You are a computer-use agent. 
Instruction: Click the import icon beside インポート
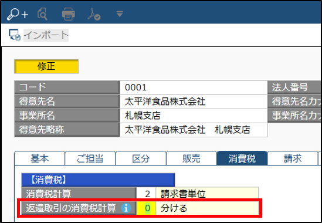tap(15, 35)
